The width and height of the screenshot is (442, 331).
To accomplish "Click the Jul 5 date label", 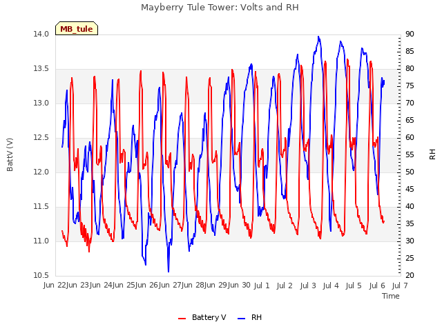I will tap(354, 285).
